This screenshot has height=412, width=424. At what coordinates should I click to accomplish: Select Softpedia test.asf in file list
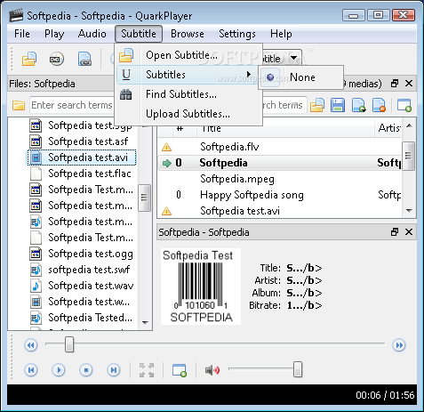(88, 141)
